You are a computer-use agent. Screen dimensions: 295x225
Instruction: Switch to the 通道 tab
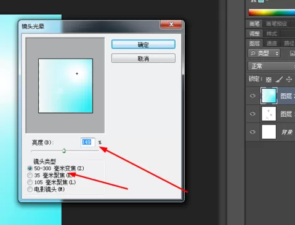[272, 43]
